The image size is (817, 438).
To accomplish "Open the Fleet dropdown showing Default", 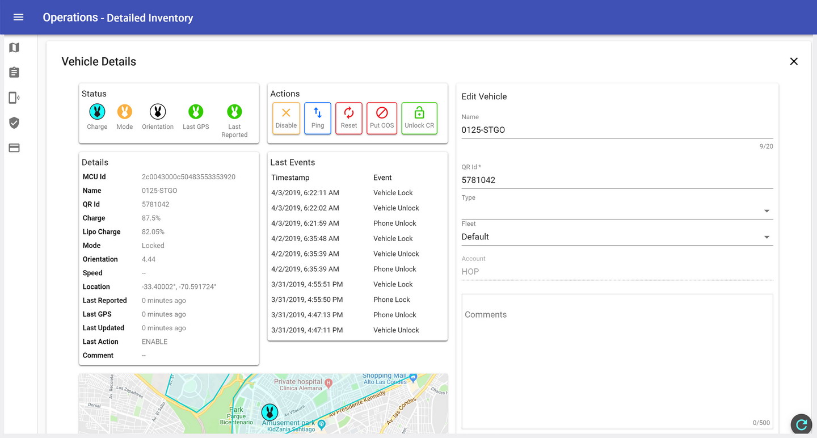I will click(x=617, y=237).
